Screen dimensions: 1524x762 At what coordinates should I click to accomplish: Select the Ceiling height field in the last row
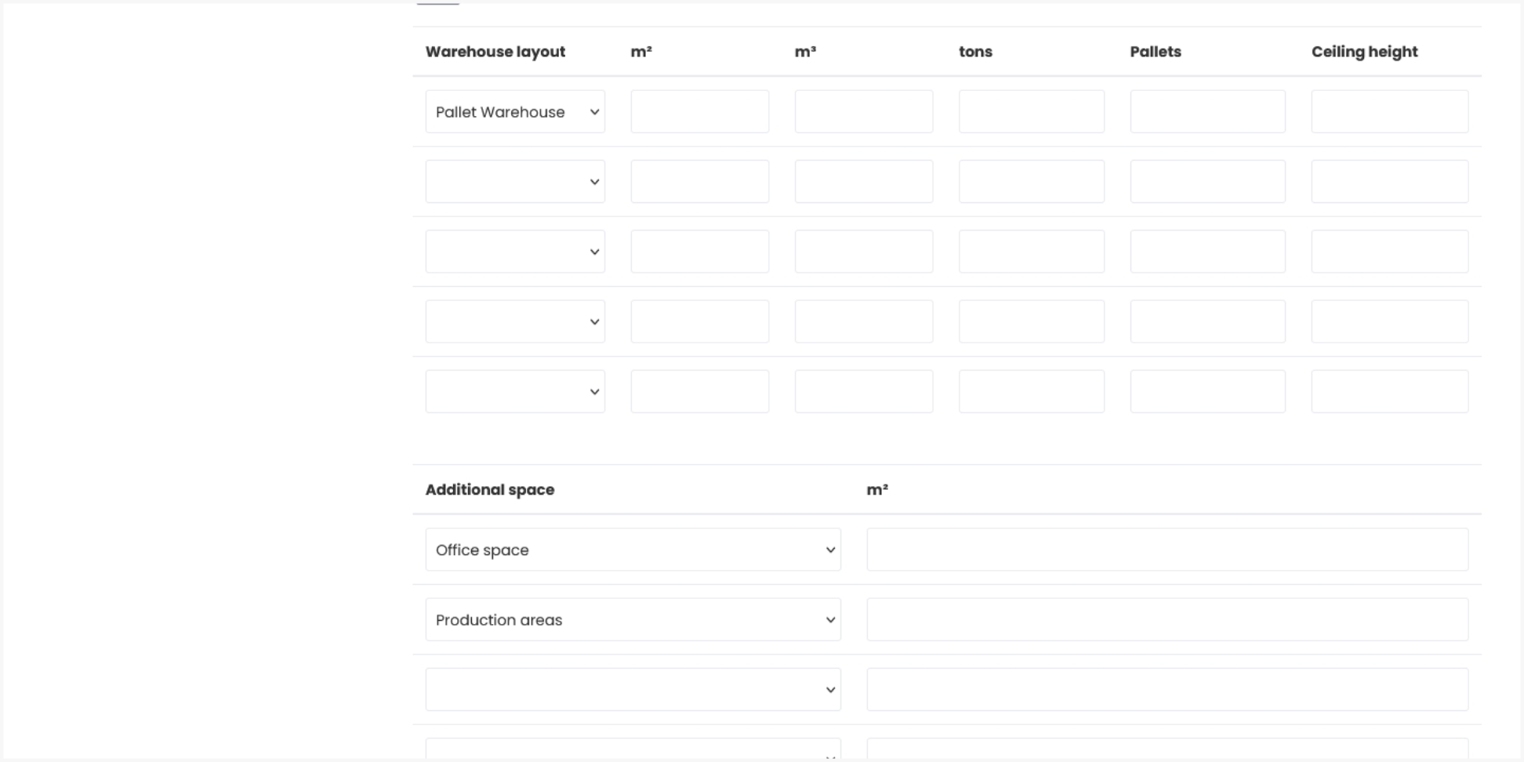click(1389, 390)
